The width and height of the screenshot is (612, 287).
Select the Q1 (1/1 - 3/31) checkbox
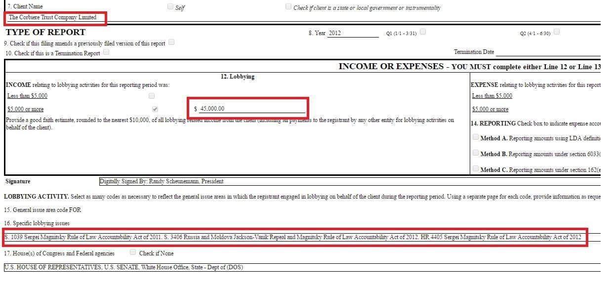(422, 32)
